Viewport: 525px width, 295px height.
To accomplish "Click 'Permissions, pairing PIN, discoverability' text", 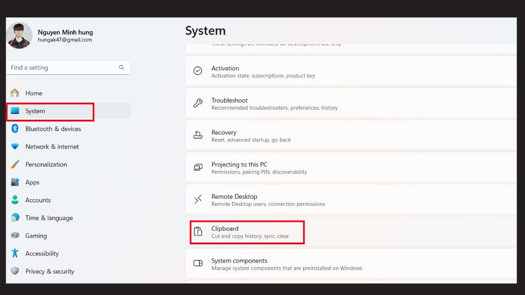I will [259, 172].
